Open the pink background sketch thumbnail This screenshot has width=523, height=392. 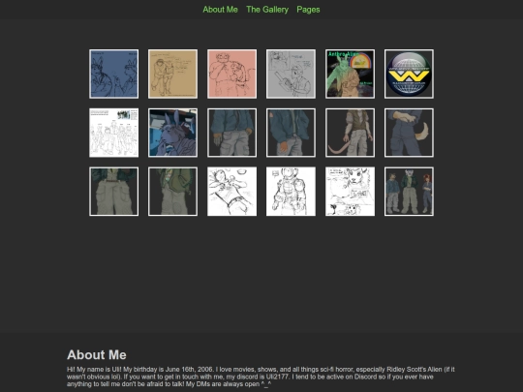tap(231, 74)
